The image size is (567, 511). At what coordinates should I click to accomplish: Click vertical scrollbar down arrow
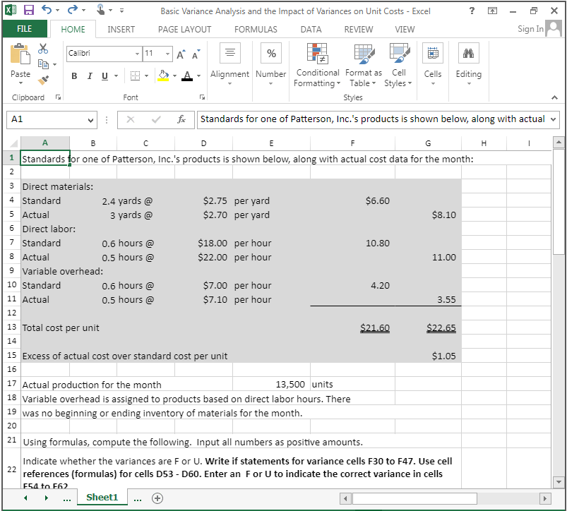click(x=559, y=482)
